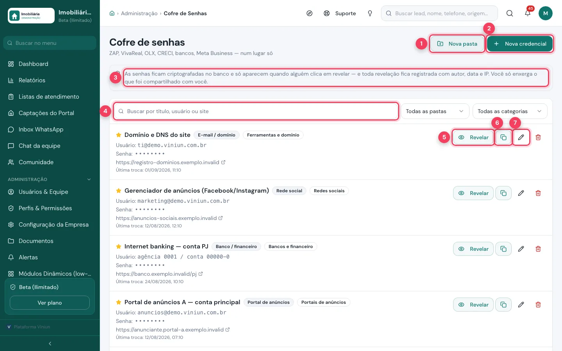This screenshot has height=351, width=562.
Task: Reveal the Internet banking conta PJ password
Action: pos(473,249)
